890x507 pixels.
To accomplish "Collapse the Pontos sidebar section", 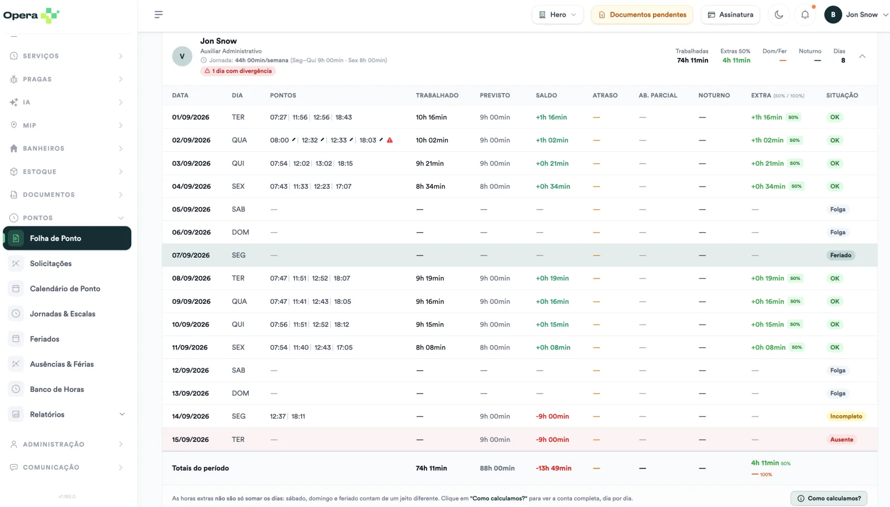I will 67,218.
